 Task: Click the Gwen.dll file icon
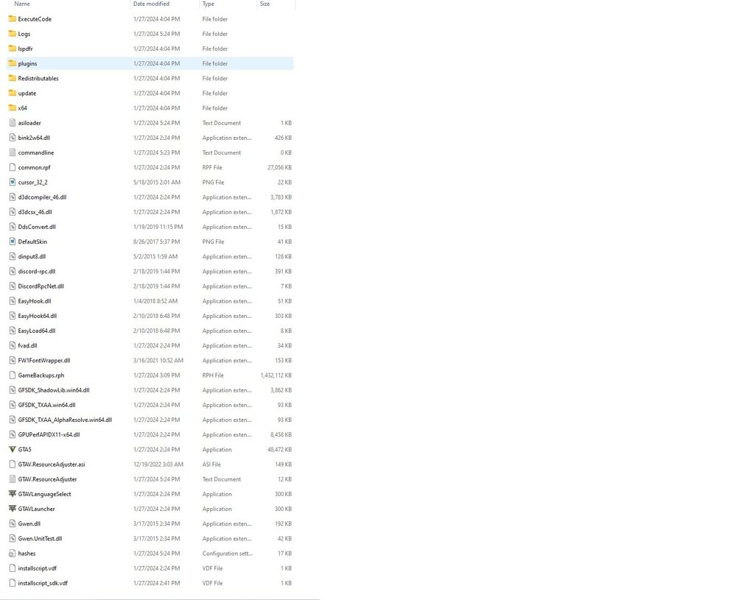(x=13, y=523)
